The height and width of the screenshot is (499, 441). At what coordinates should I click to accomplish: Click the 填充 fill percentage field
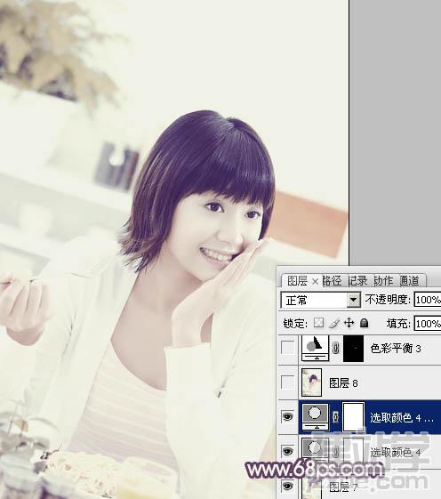click(428, 324)
